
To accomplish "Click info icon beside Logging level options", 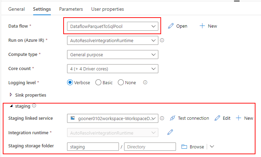I will tap(145, 82).
